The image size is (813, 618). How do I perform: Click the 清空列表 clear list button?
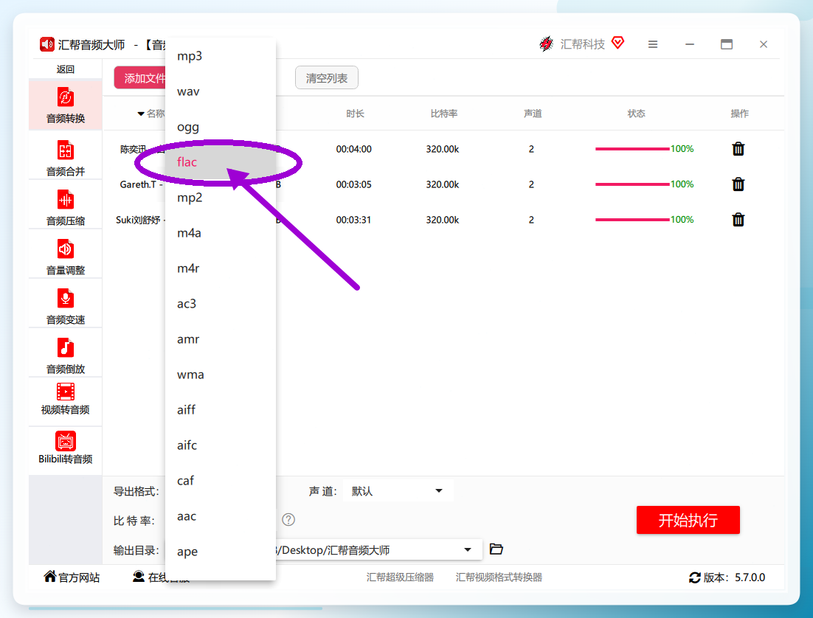click(327, 77)
